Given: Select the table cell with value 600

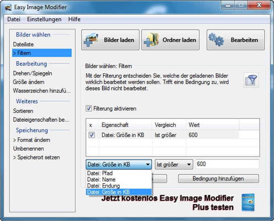Looking at the screenshot, I should pos(212,135).
